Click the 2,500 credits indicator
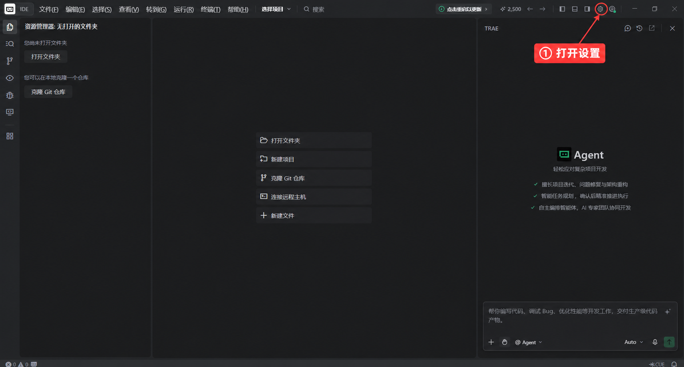 511,9
